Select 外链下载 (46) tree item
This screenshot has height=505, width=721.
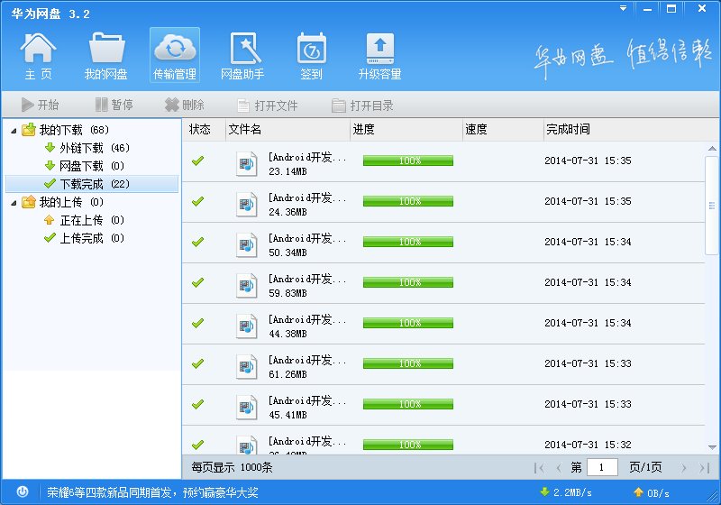95,148
